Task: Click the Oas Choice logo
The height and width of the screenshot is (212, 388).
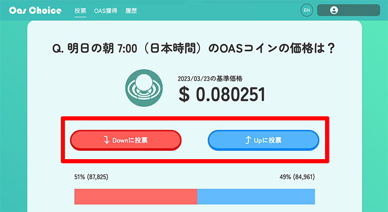Action: [x=35, y=10]
